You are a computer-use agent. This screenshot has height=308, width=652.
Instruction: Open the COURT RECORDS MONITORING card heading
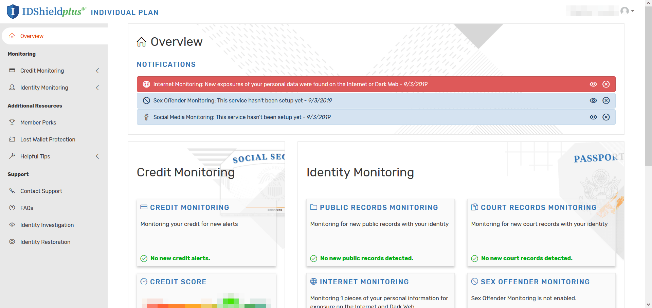539,208
